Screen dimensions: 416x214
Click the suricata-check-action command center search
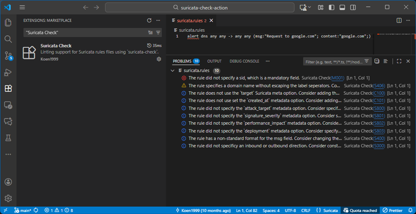tap(200, 7)
